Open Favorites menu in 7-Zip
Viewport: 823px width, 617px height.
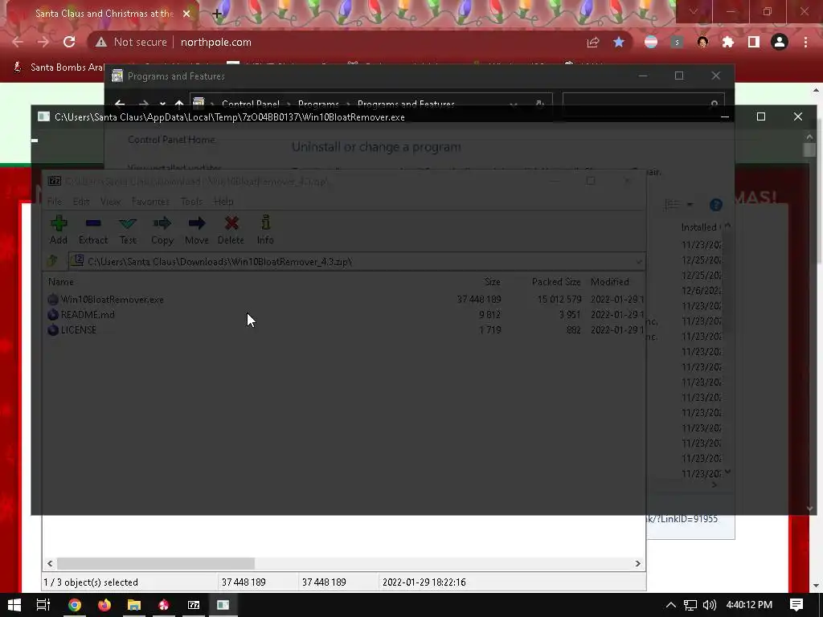tap(150, 202)
